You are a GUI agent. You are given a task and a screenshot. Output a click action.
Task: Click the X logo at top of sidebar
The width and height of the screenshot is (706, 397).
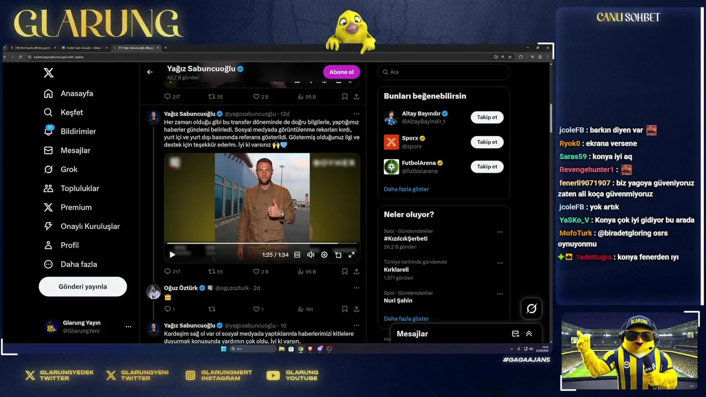49,73
